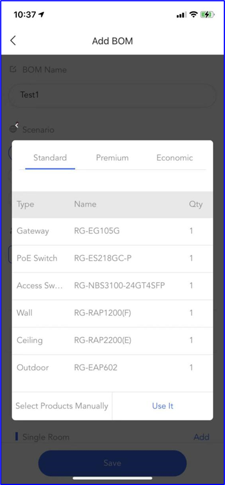Switch to the Economic tab
This screenshot has width=225, height=485.
[x=175, y=158]
